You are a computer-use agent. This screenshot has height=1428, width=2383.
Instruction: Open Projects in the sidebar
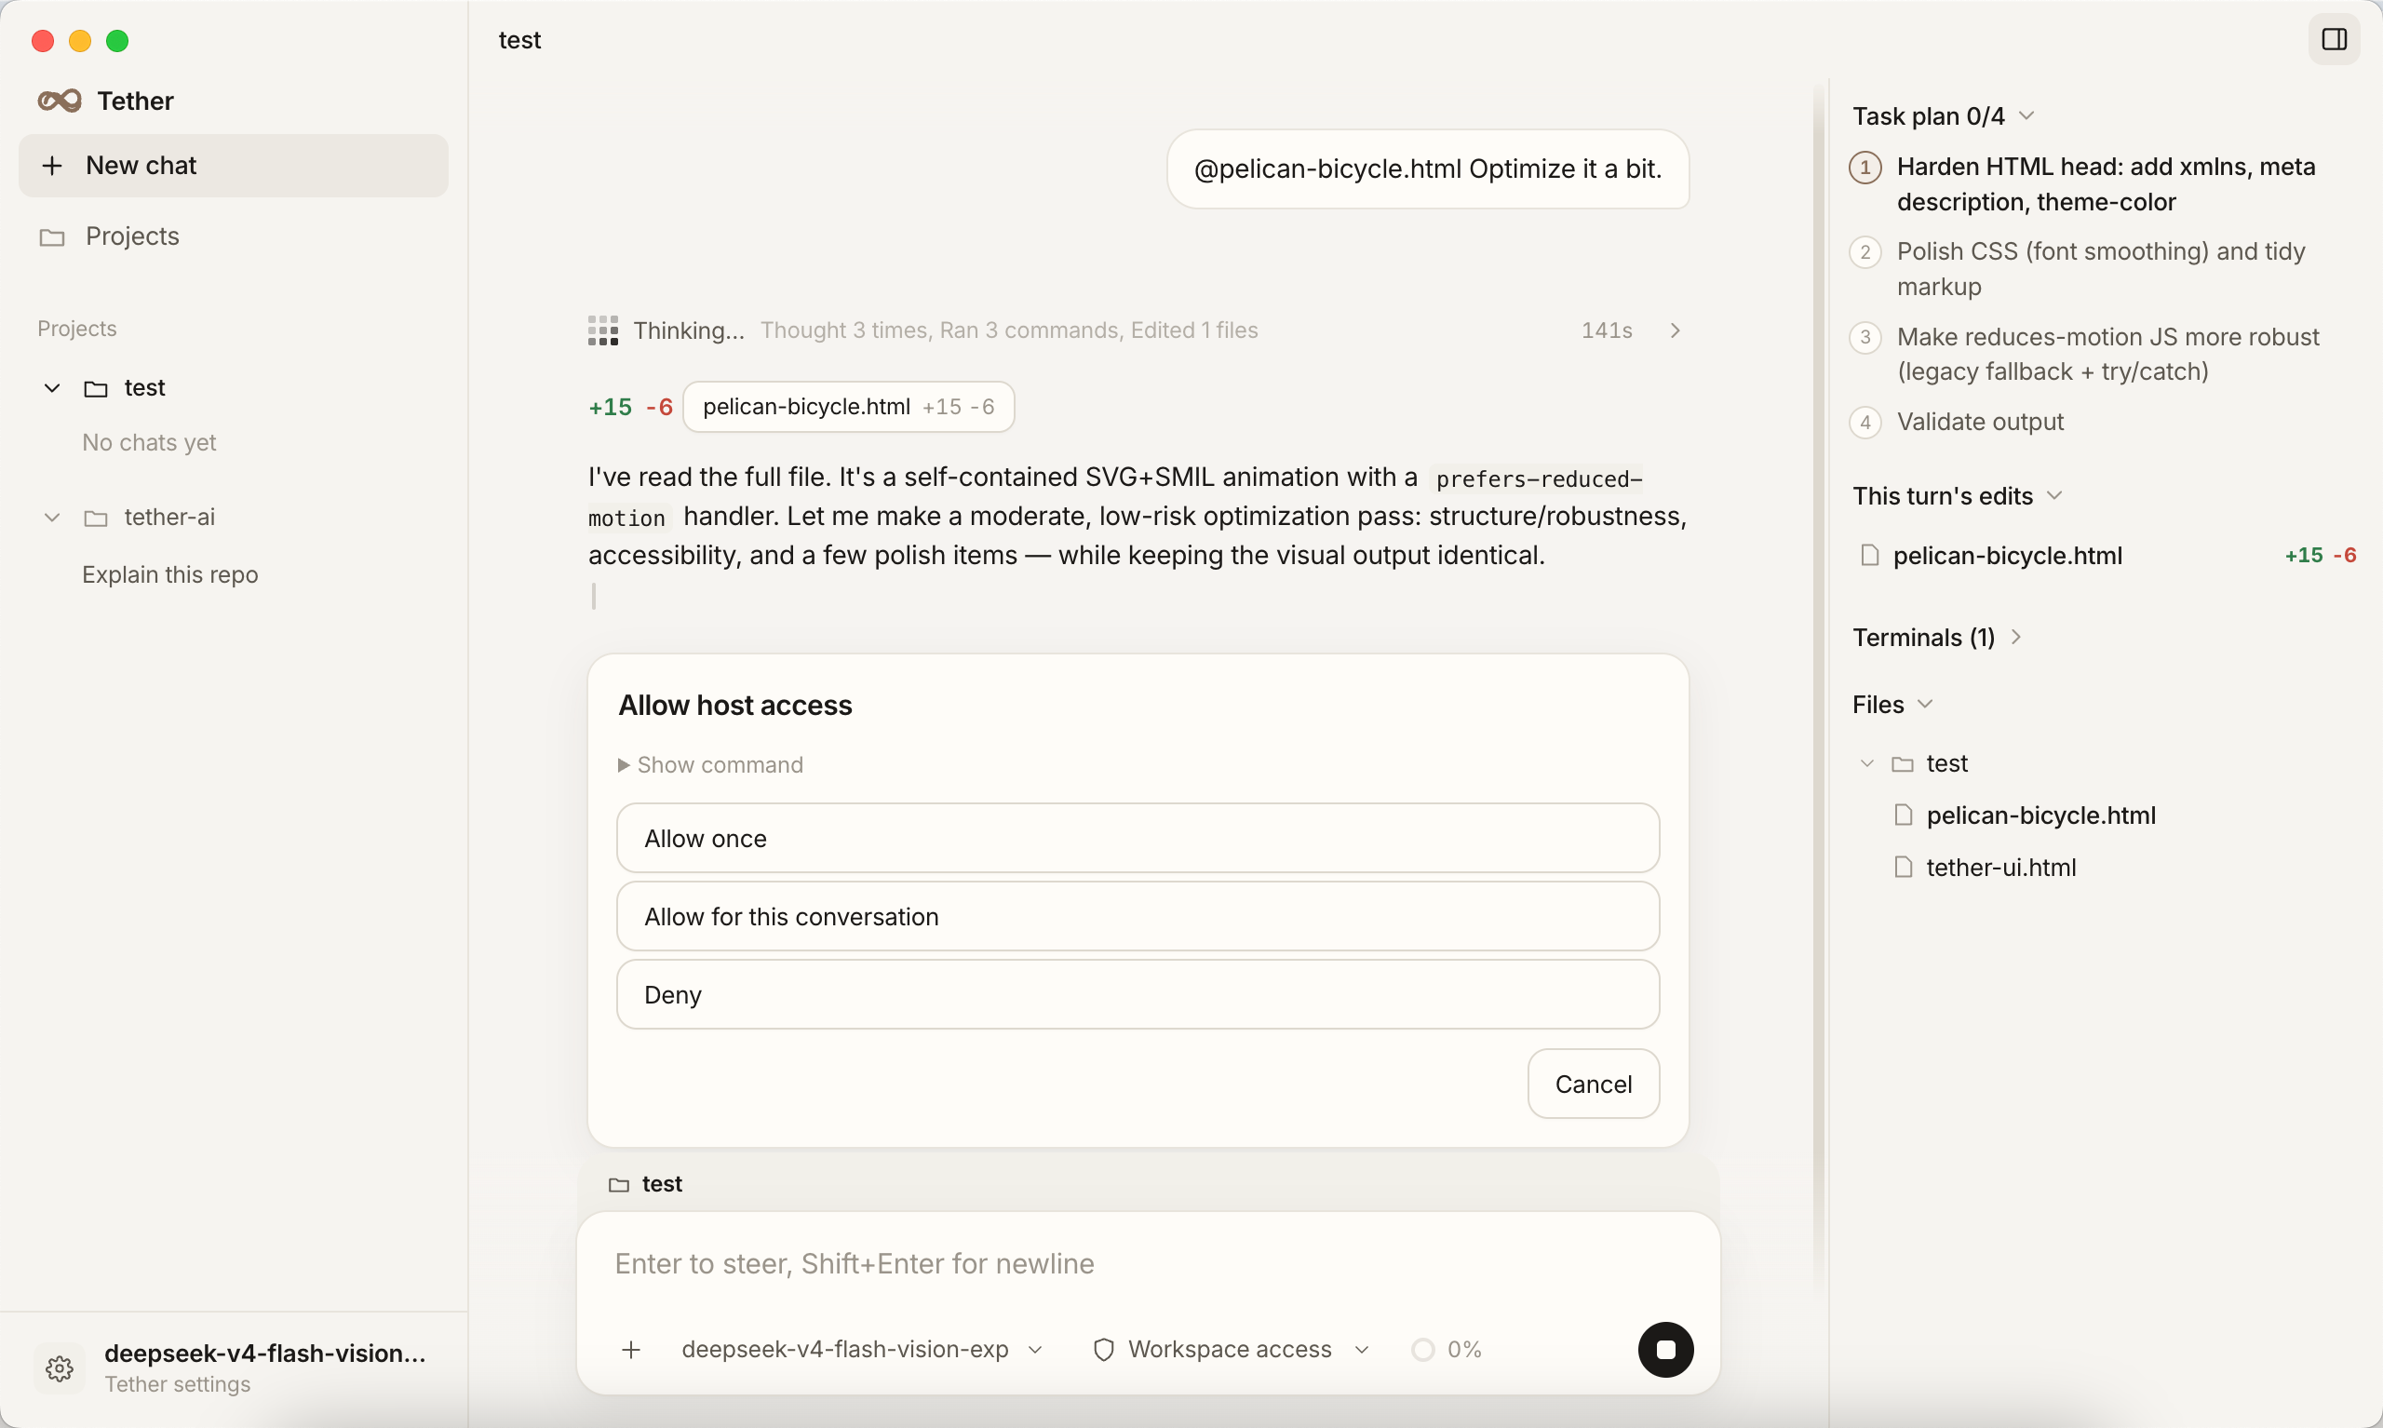[x=234, y=236]
